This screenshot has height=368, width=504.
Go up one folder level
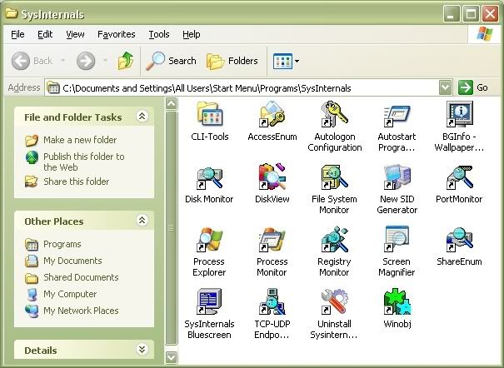coord(126,61)
